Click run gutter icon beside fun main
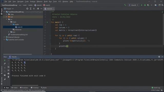 click(x=47, y=22)
